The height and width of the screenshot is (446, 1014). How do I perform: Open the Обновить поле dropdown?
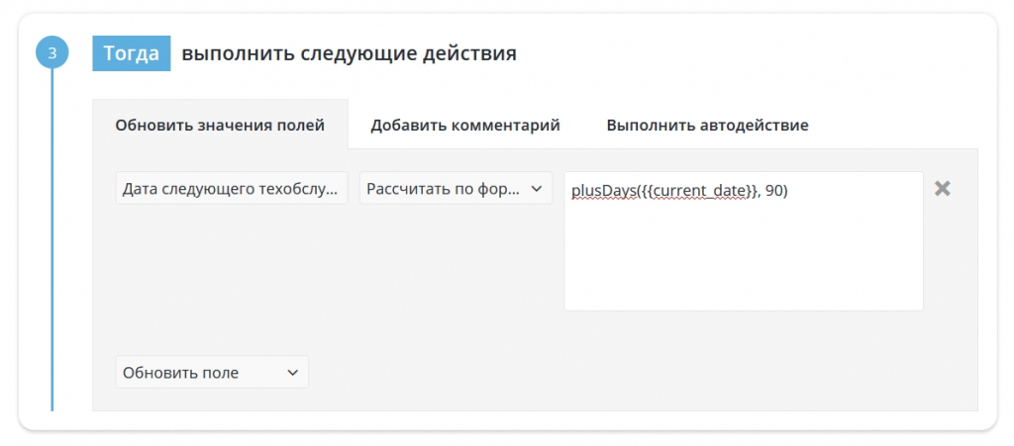[x=198, y=373]
